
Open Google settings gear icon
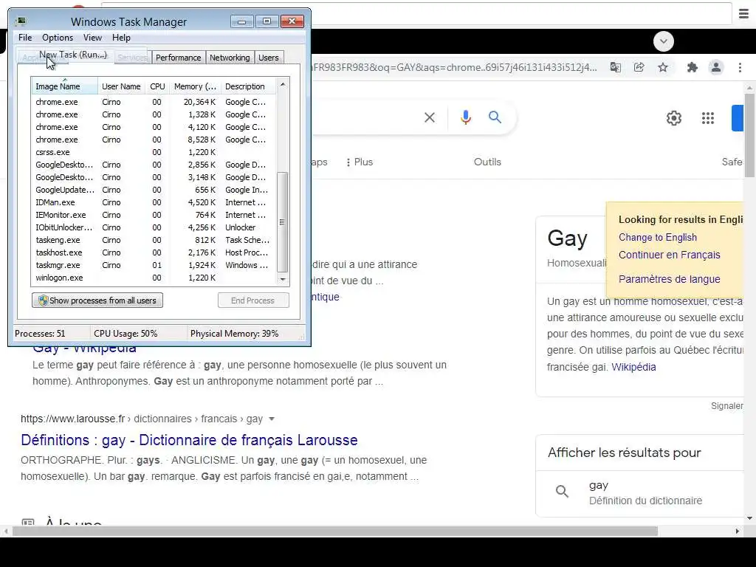click(674, 118)
